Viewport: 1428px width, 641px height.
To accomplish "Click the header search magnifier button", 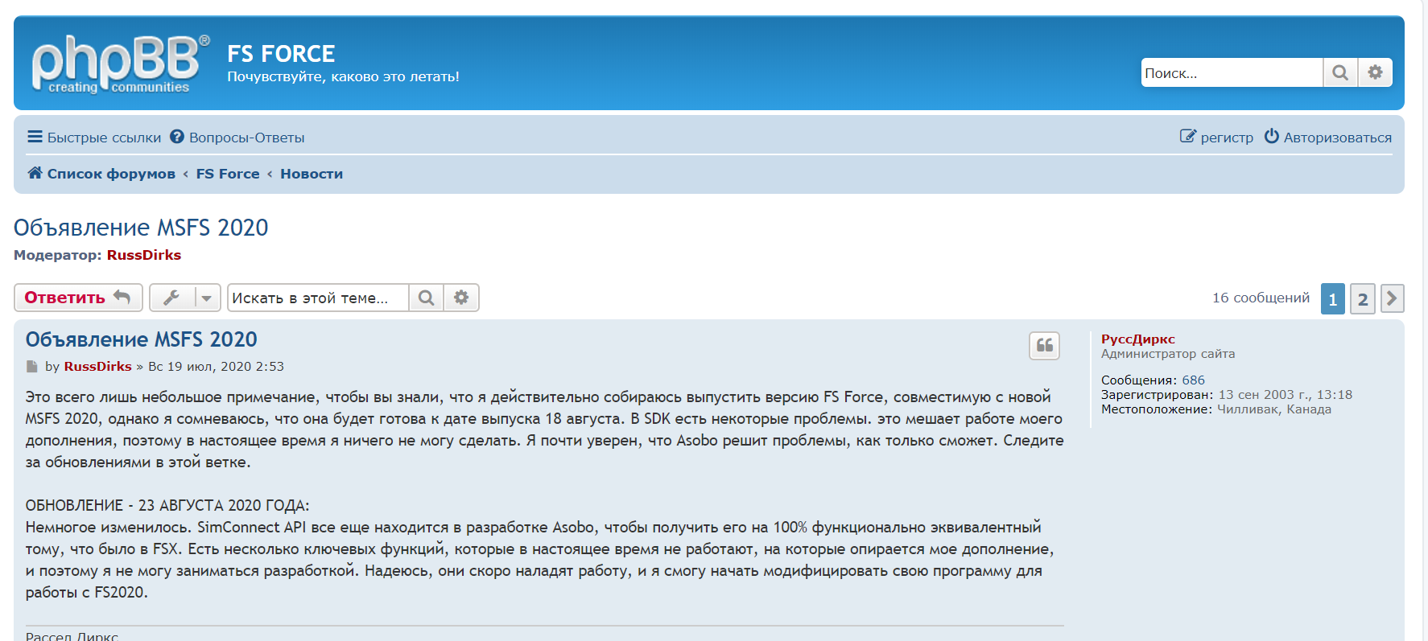I will pos(1340,72).
